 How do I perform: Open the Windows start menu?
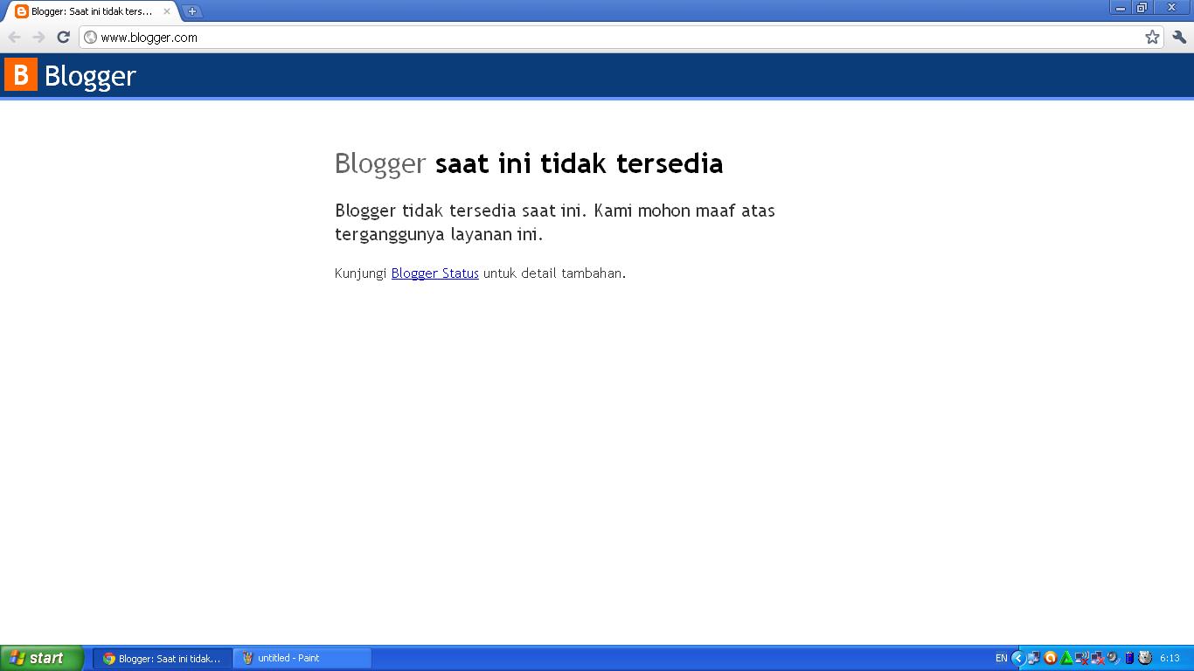(x=42, y=658)
